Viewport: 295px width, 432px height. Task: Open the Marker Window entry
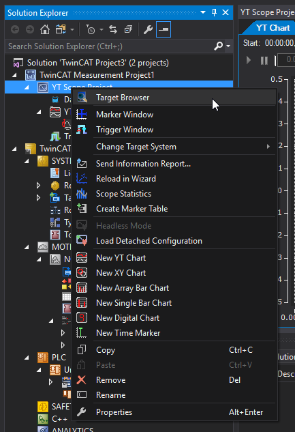[174, 115]
